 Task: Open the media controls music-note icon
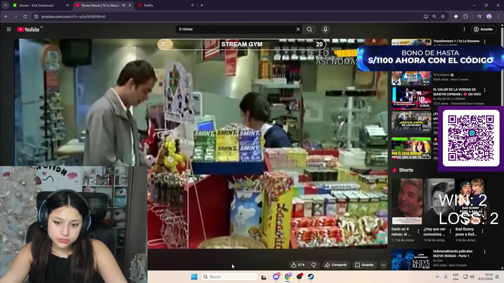479,17
